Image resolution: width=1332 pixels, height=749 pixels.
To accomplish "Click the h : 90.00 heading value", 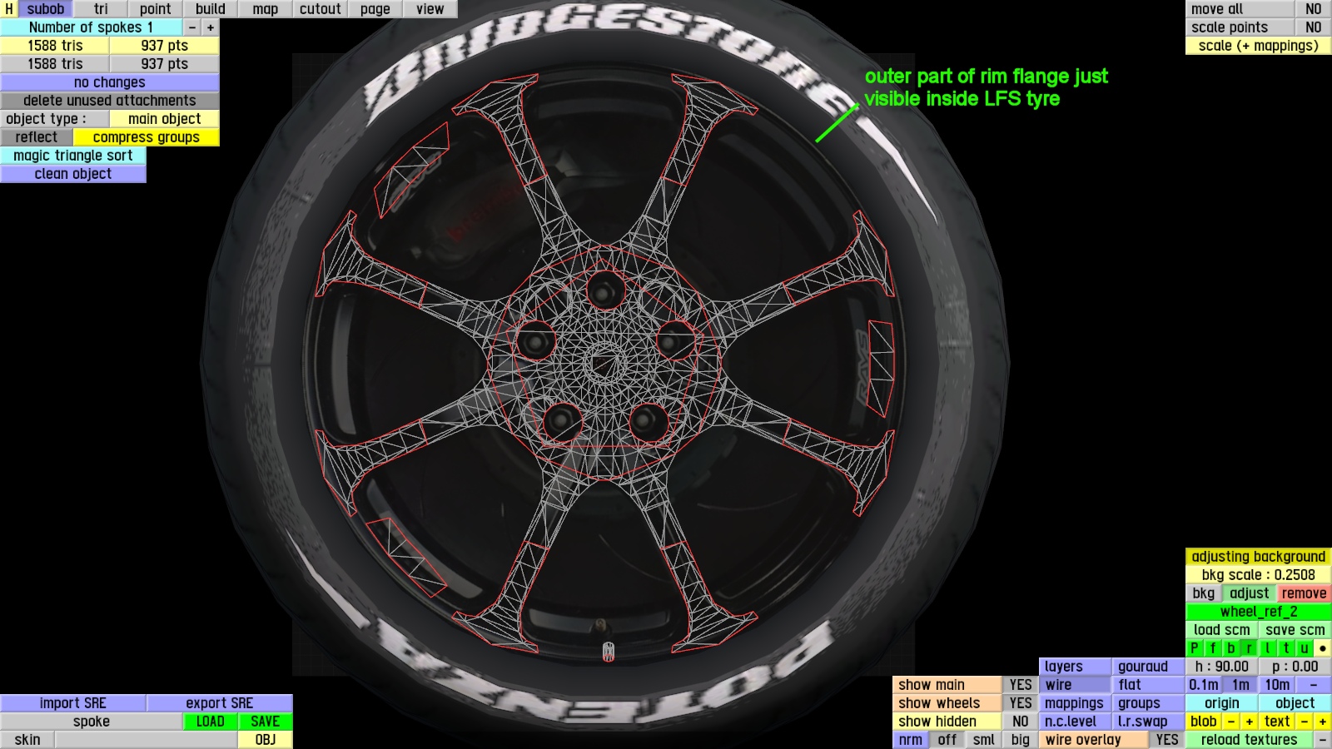I will [1222, 667].
